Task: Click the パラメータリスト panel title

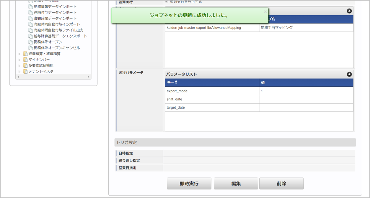Action: click(181, 74)
